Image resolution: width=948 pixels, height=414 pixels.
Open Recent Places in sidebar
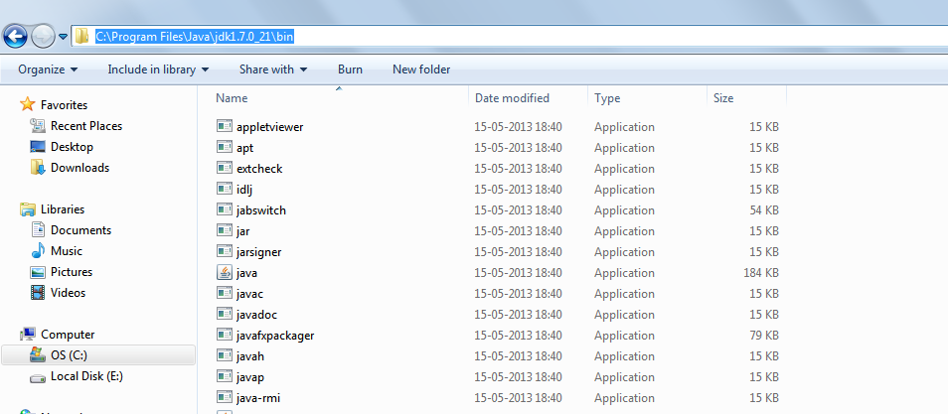(x=86, y=126)
